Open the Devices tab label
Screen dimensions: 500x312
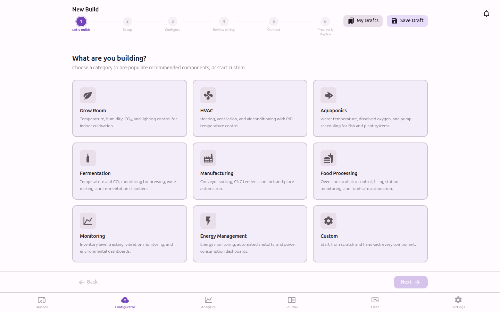(42, 307)
